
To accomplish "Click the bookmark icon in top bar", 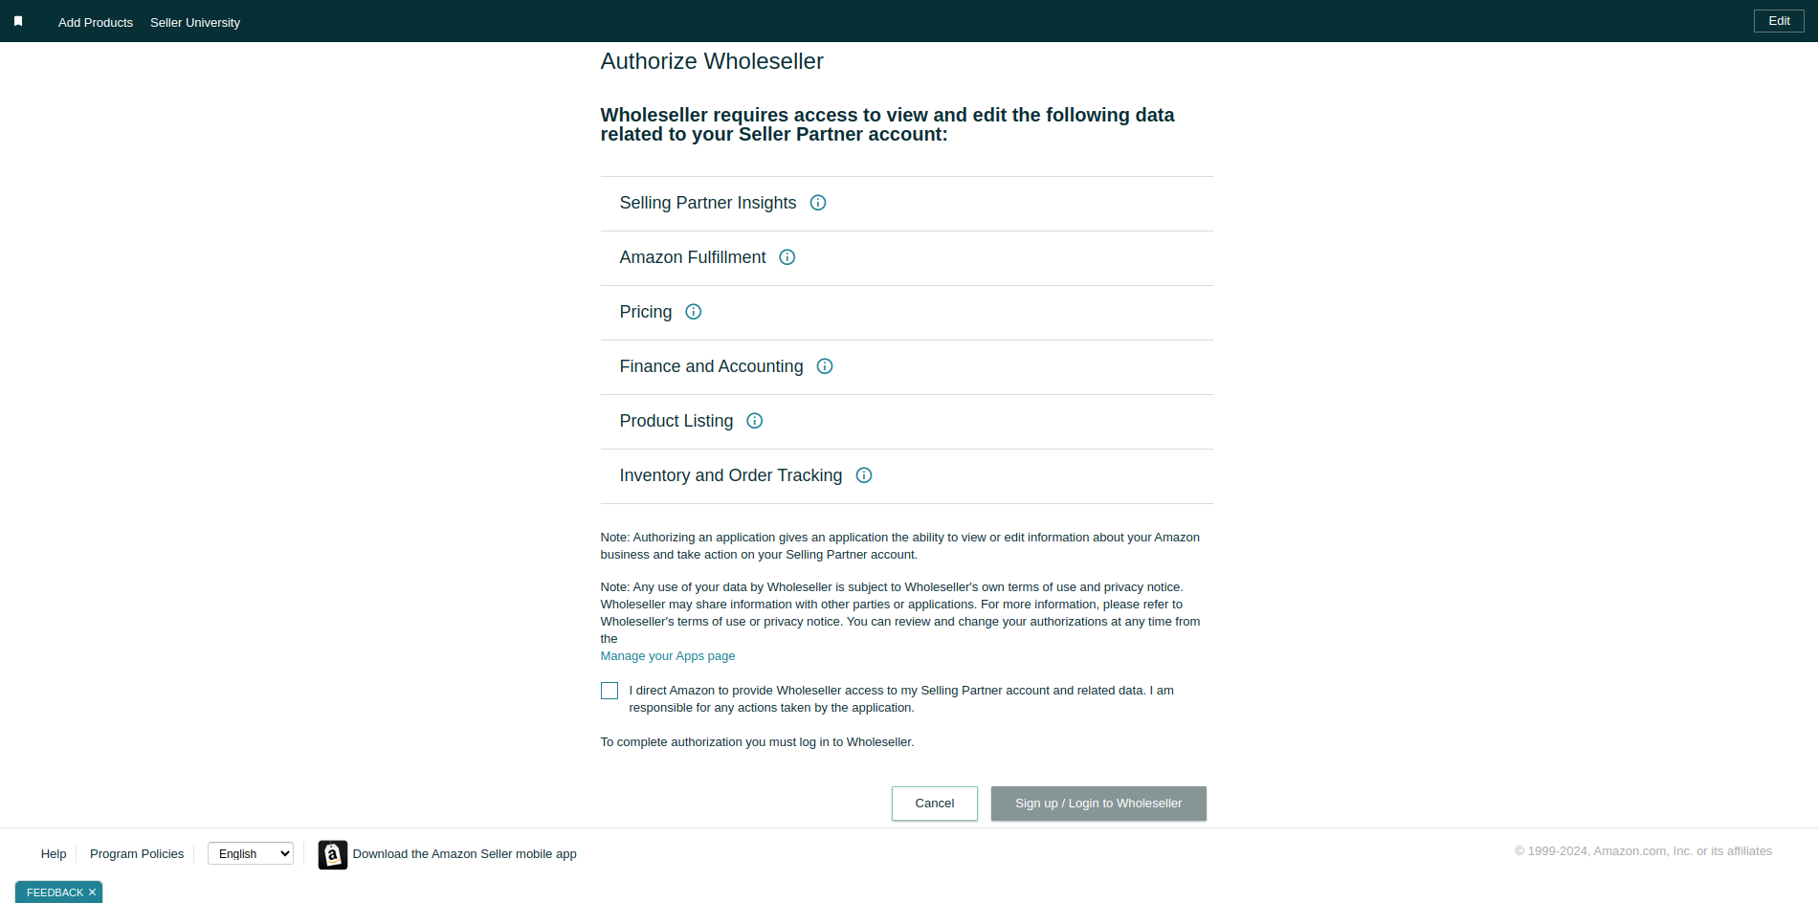I will tap(18, 21).
